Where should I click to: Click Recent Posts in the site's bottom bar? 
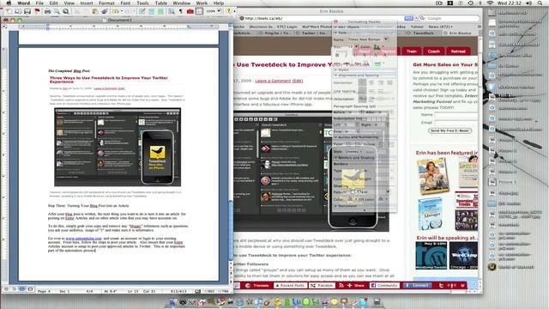289,286
